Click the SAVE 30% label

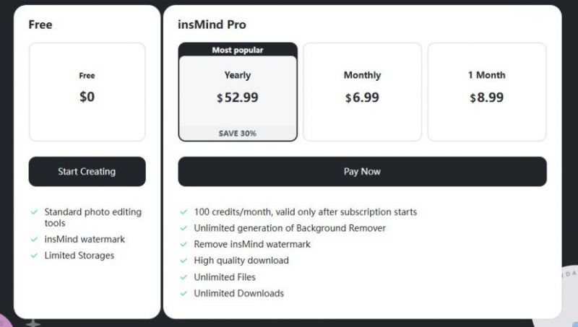pyautogui.click(x=238, y=134)
